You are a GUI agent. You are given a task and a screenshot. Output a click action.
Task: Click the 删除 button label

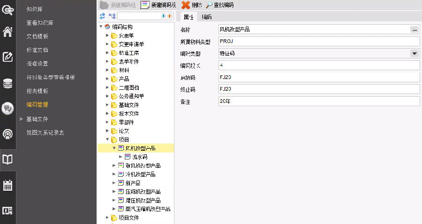[197, 5]
